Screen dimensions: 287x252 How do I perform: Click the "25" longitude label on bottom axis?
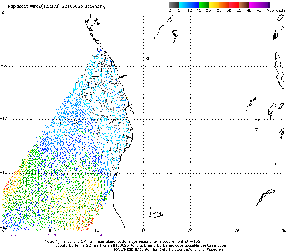coord(237,231)
